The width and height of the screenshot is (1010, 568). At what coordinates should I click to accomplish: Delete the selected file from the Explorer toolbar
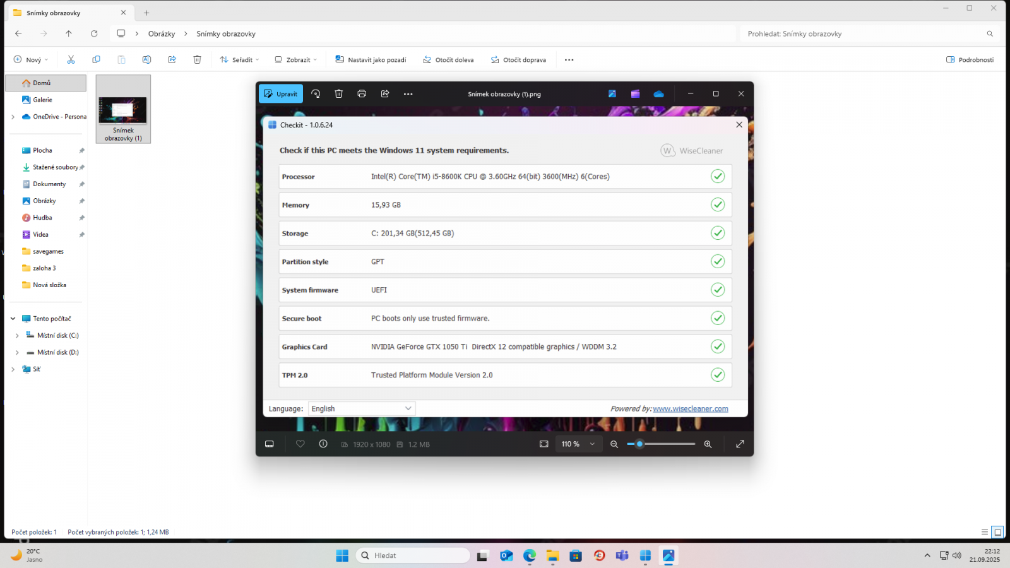[x=197, y=60]
